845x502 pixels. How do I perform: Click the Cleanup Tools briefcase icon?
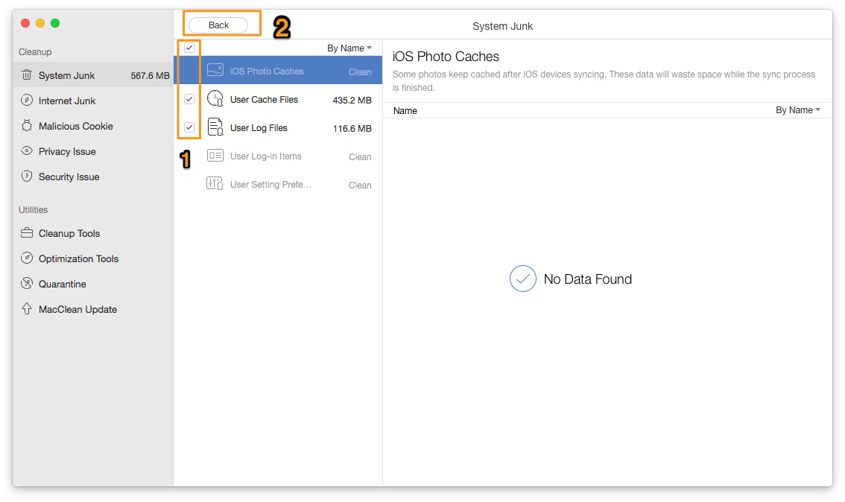[x=27, y=233]
